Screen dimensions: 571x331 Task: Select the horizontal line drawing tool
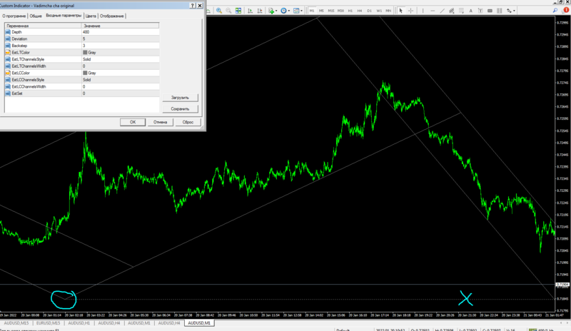pos(433,11)
